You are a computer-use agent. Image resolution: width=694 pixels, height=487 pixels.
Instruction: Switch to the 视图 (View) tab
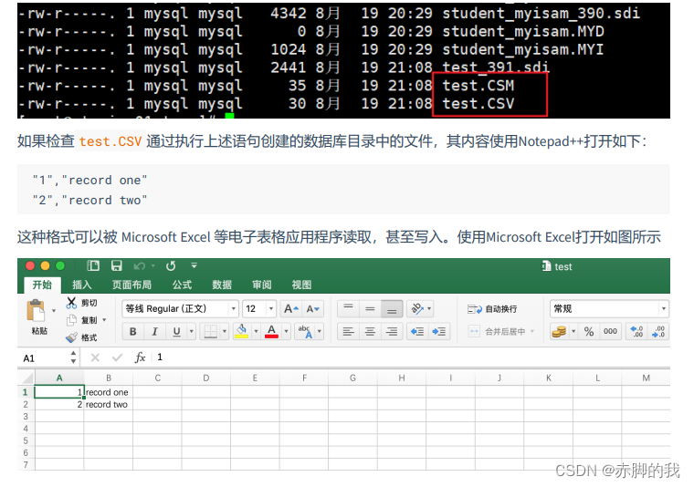301,285
